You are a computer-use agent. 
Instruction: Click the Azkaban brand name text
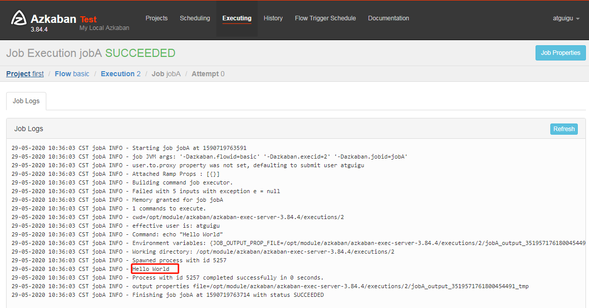(x=53, y=19)
